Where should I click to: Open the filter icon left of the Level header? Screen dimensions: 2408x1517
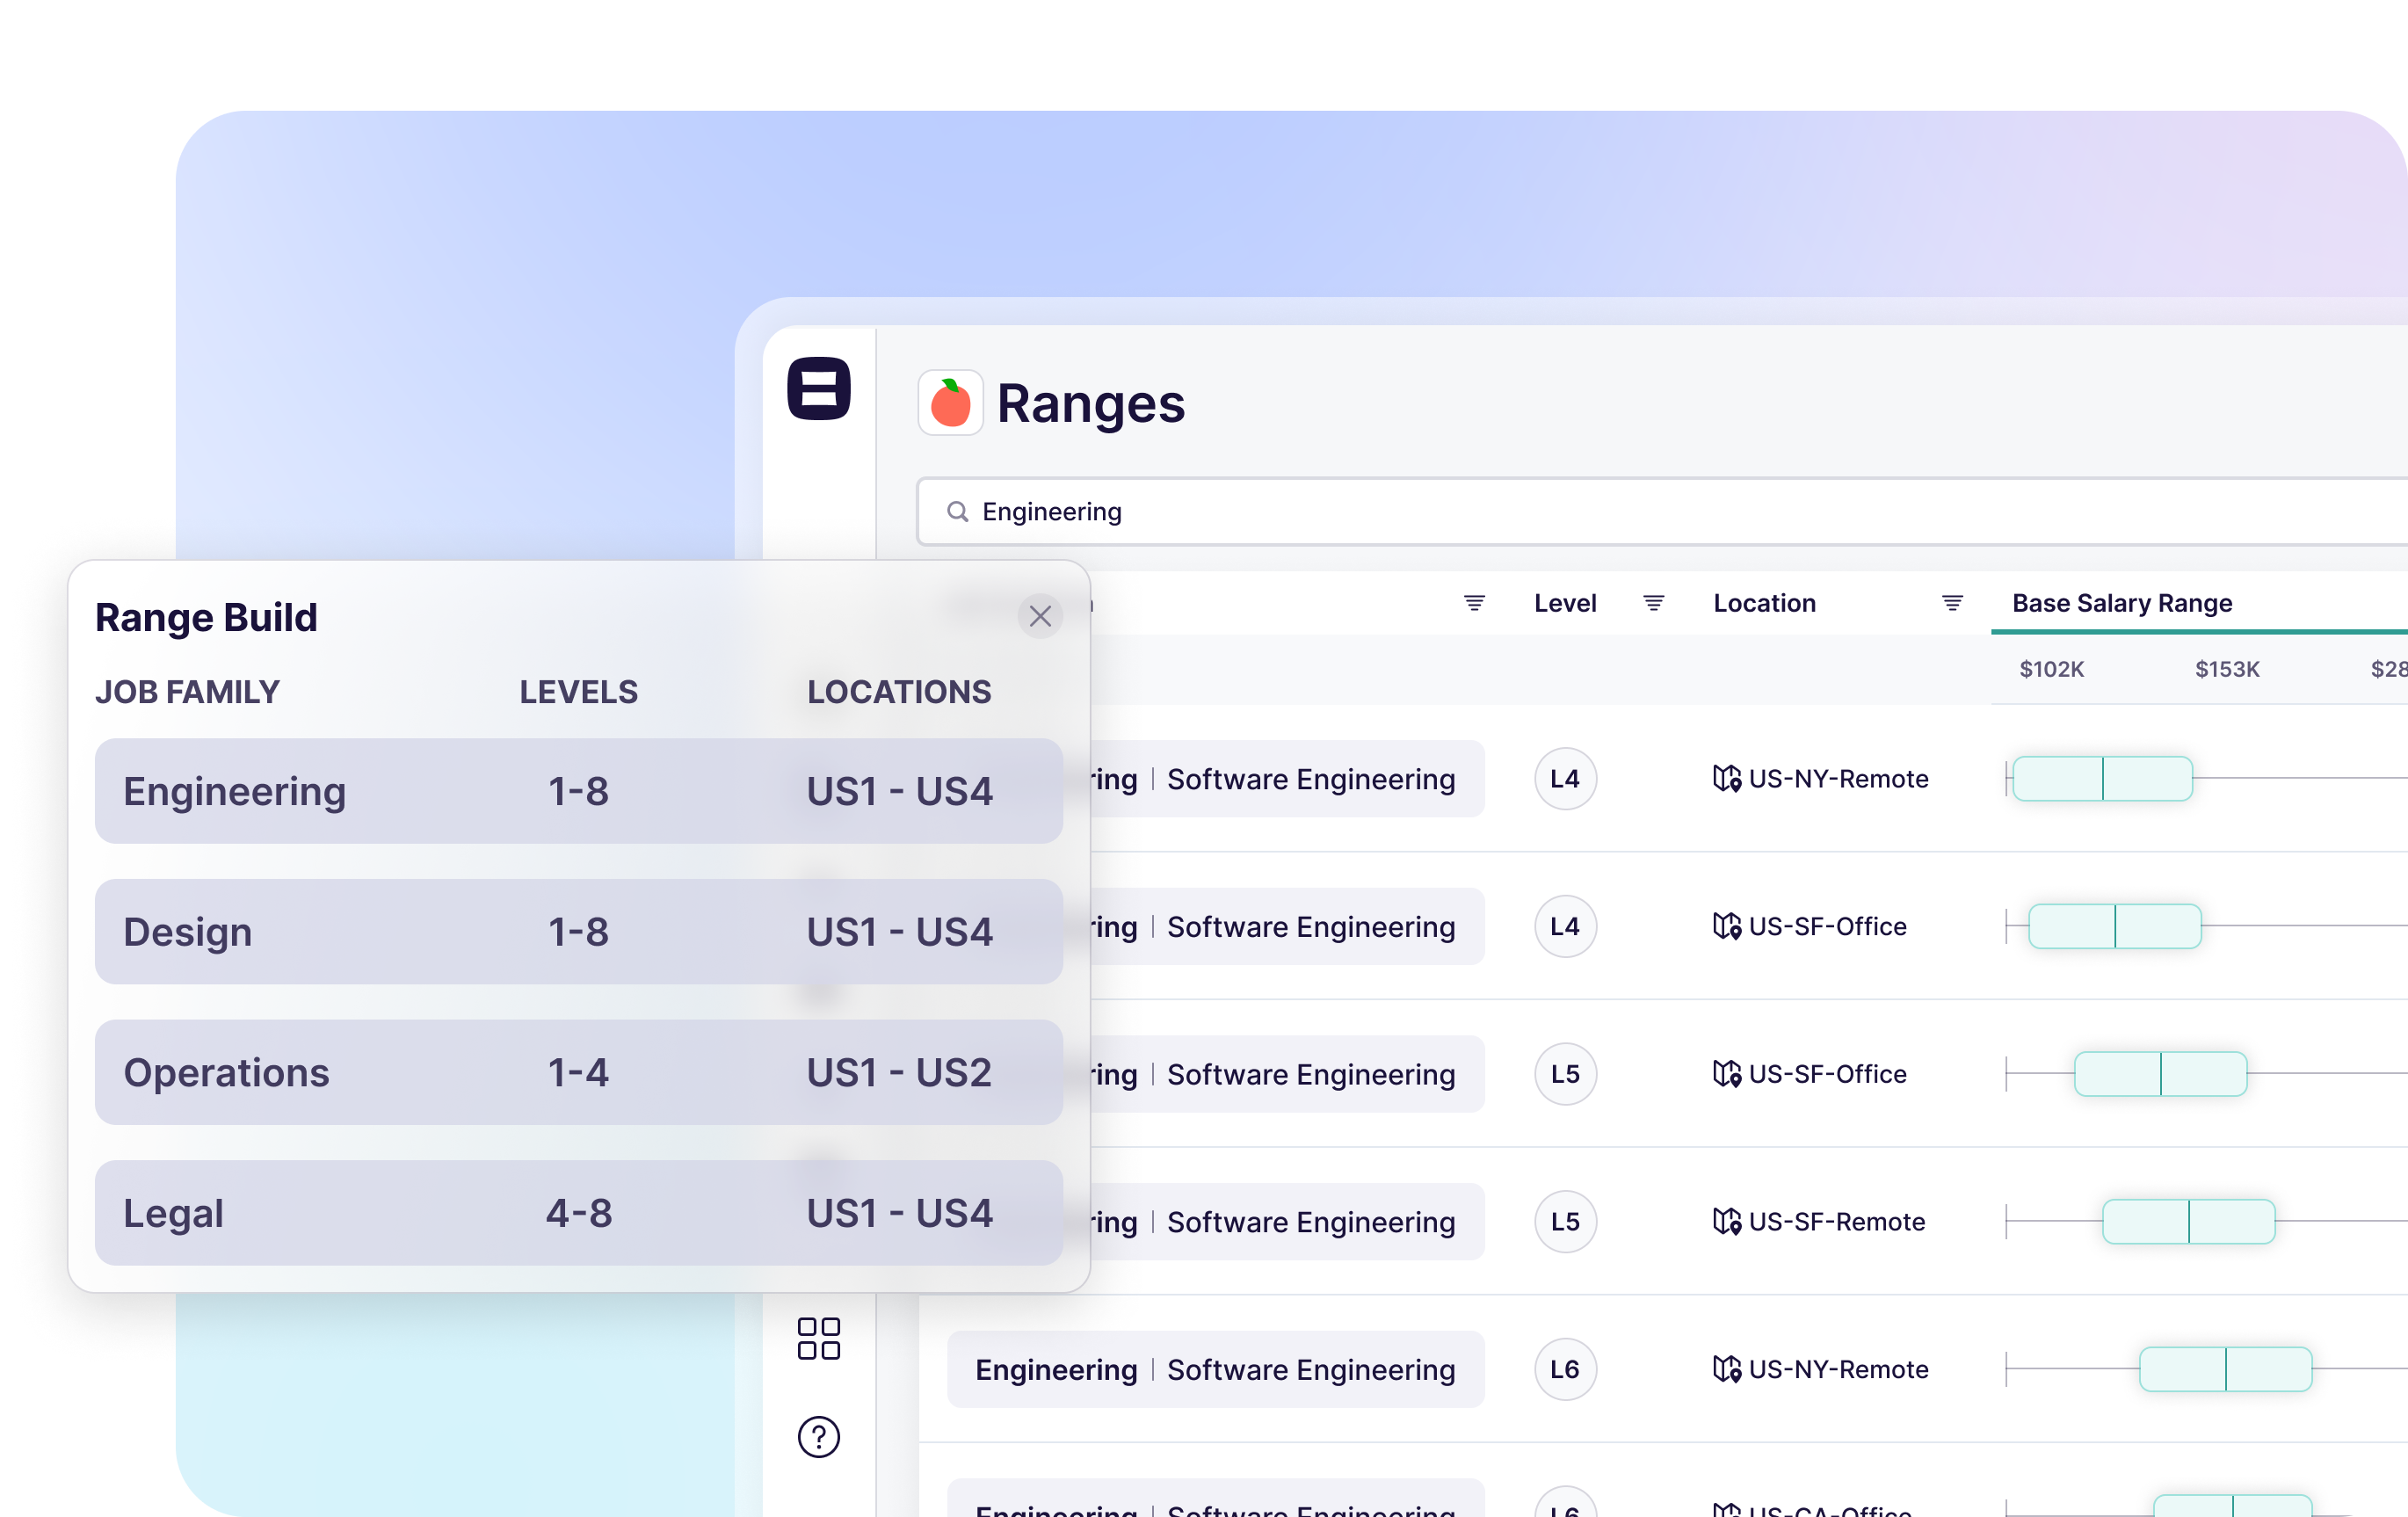click(x=1474, y=603)
